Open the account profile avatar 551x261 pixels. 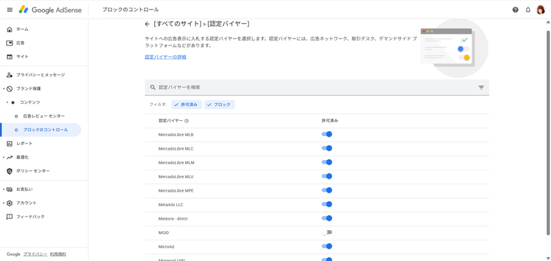pyautogui.click(x=541, y=10)
